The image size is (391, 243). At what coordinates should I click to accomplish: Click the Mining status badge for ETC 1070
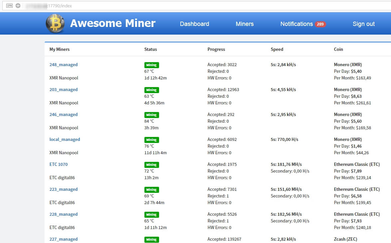(152, 165)
